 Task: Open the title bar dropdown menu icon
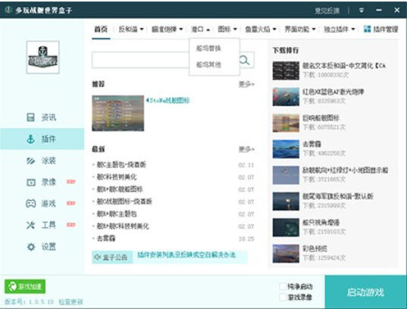tap(362, 10)
